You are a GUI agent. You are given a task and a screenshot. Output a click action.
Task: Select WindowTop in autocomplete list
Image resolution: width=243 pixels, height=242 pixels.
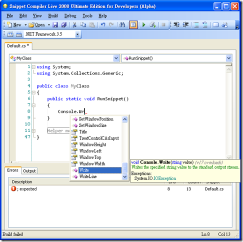(x=96, y=157)
